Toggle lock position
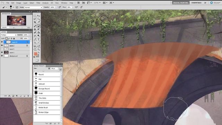 coord(11,39)
